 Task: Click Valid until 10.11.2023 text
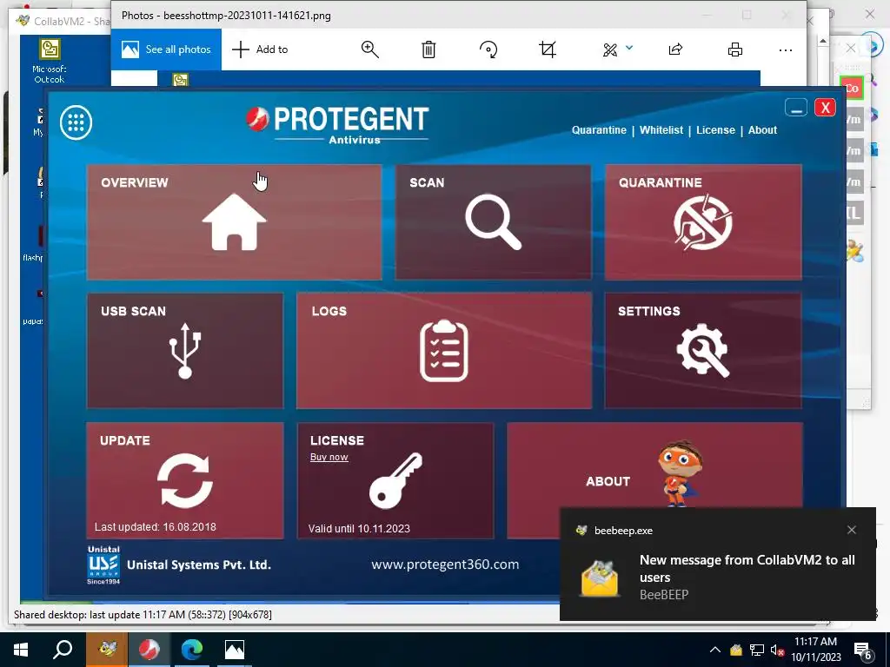[x=359, y=529]
